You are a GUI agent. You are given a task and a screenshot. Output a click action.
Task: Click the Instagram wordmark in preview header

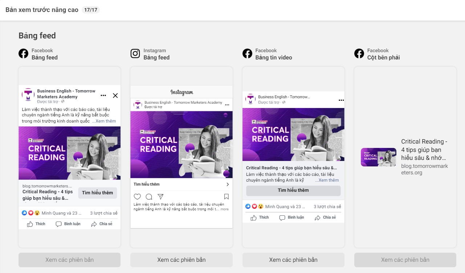181,92
